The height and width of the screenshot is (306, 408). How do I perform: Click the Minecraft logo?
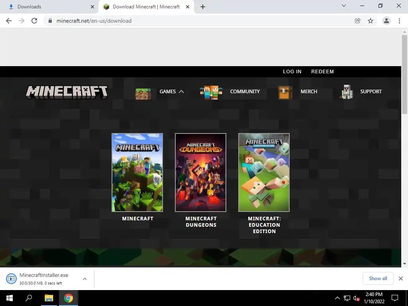[x=67, y=92]
